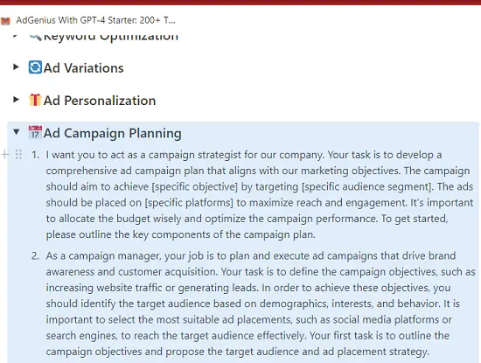Click the number 2 list marker
Viewport: 481px width, 363px height.
[35, 255]
